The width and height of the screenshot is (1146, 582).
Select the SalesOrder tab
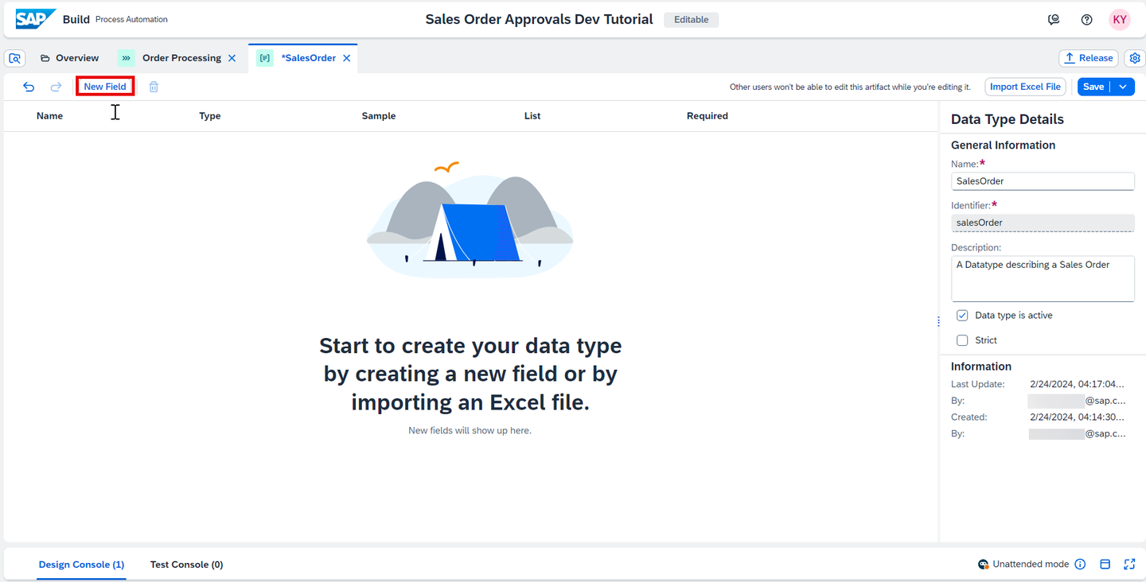309,58
